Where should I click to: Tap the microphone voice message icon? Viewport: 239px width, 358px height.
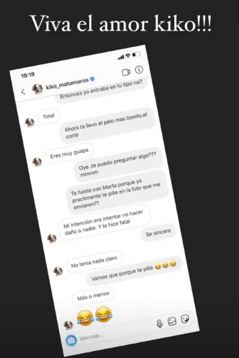click(x=160, y=323)
